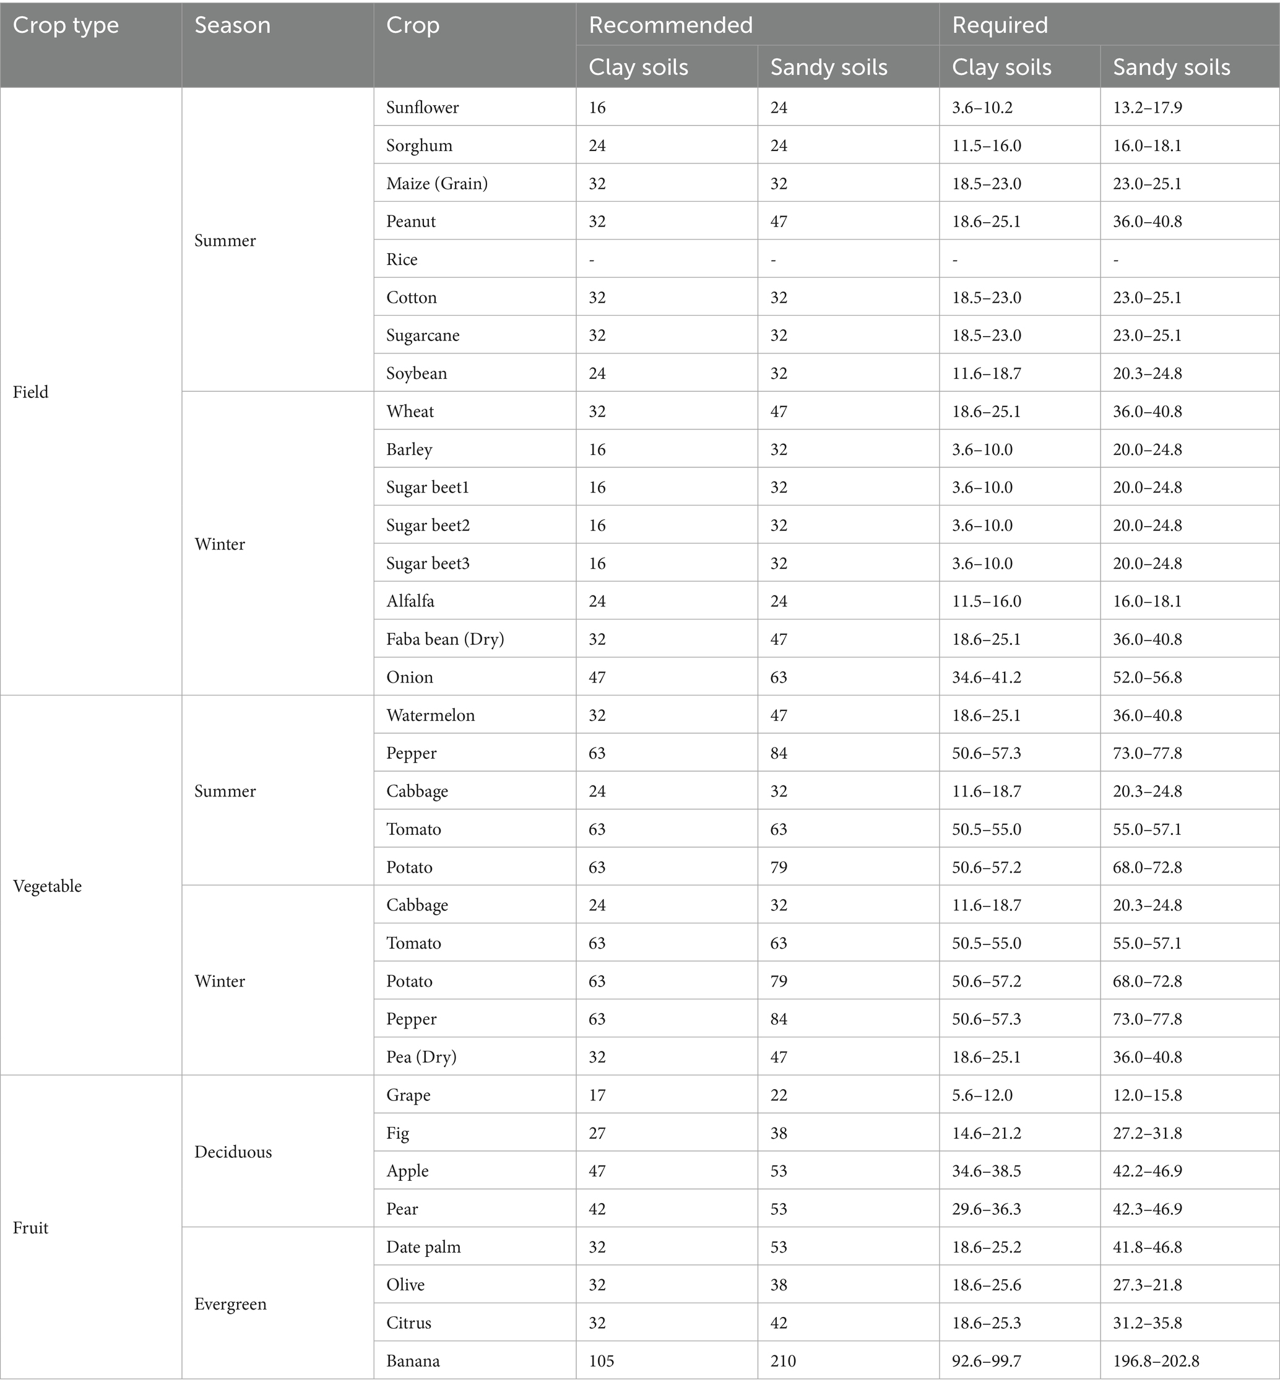The image size is (1280, 1390).
Task: Select the Recommended header cell
Action: pos(670,25)
